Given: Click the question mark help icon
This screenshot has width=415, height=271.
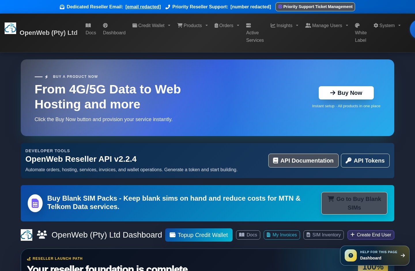Looking at the screenshot, I should pyautogui.click(x=351, y=255).
